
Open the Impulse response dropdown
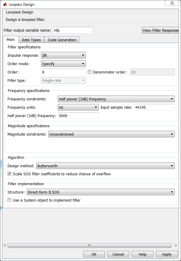(x=63, y=55)
